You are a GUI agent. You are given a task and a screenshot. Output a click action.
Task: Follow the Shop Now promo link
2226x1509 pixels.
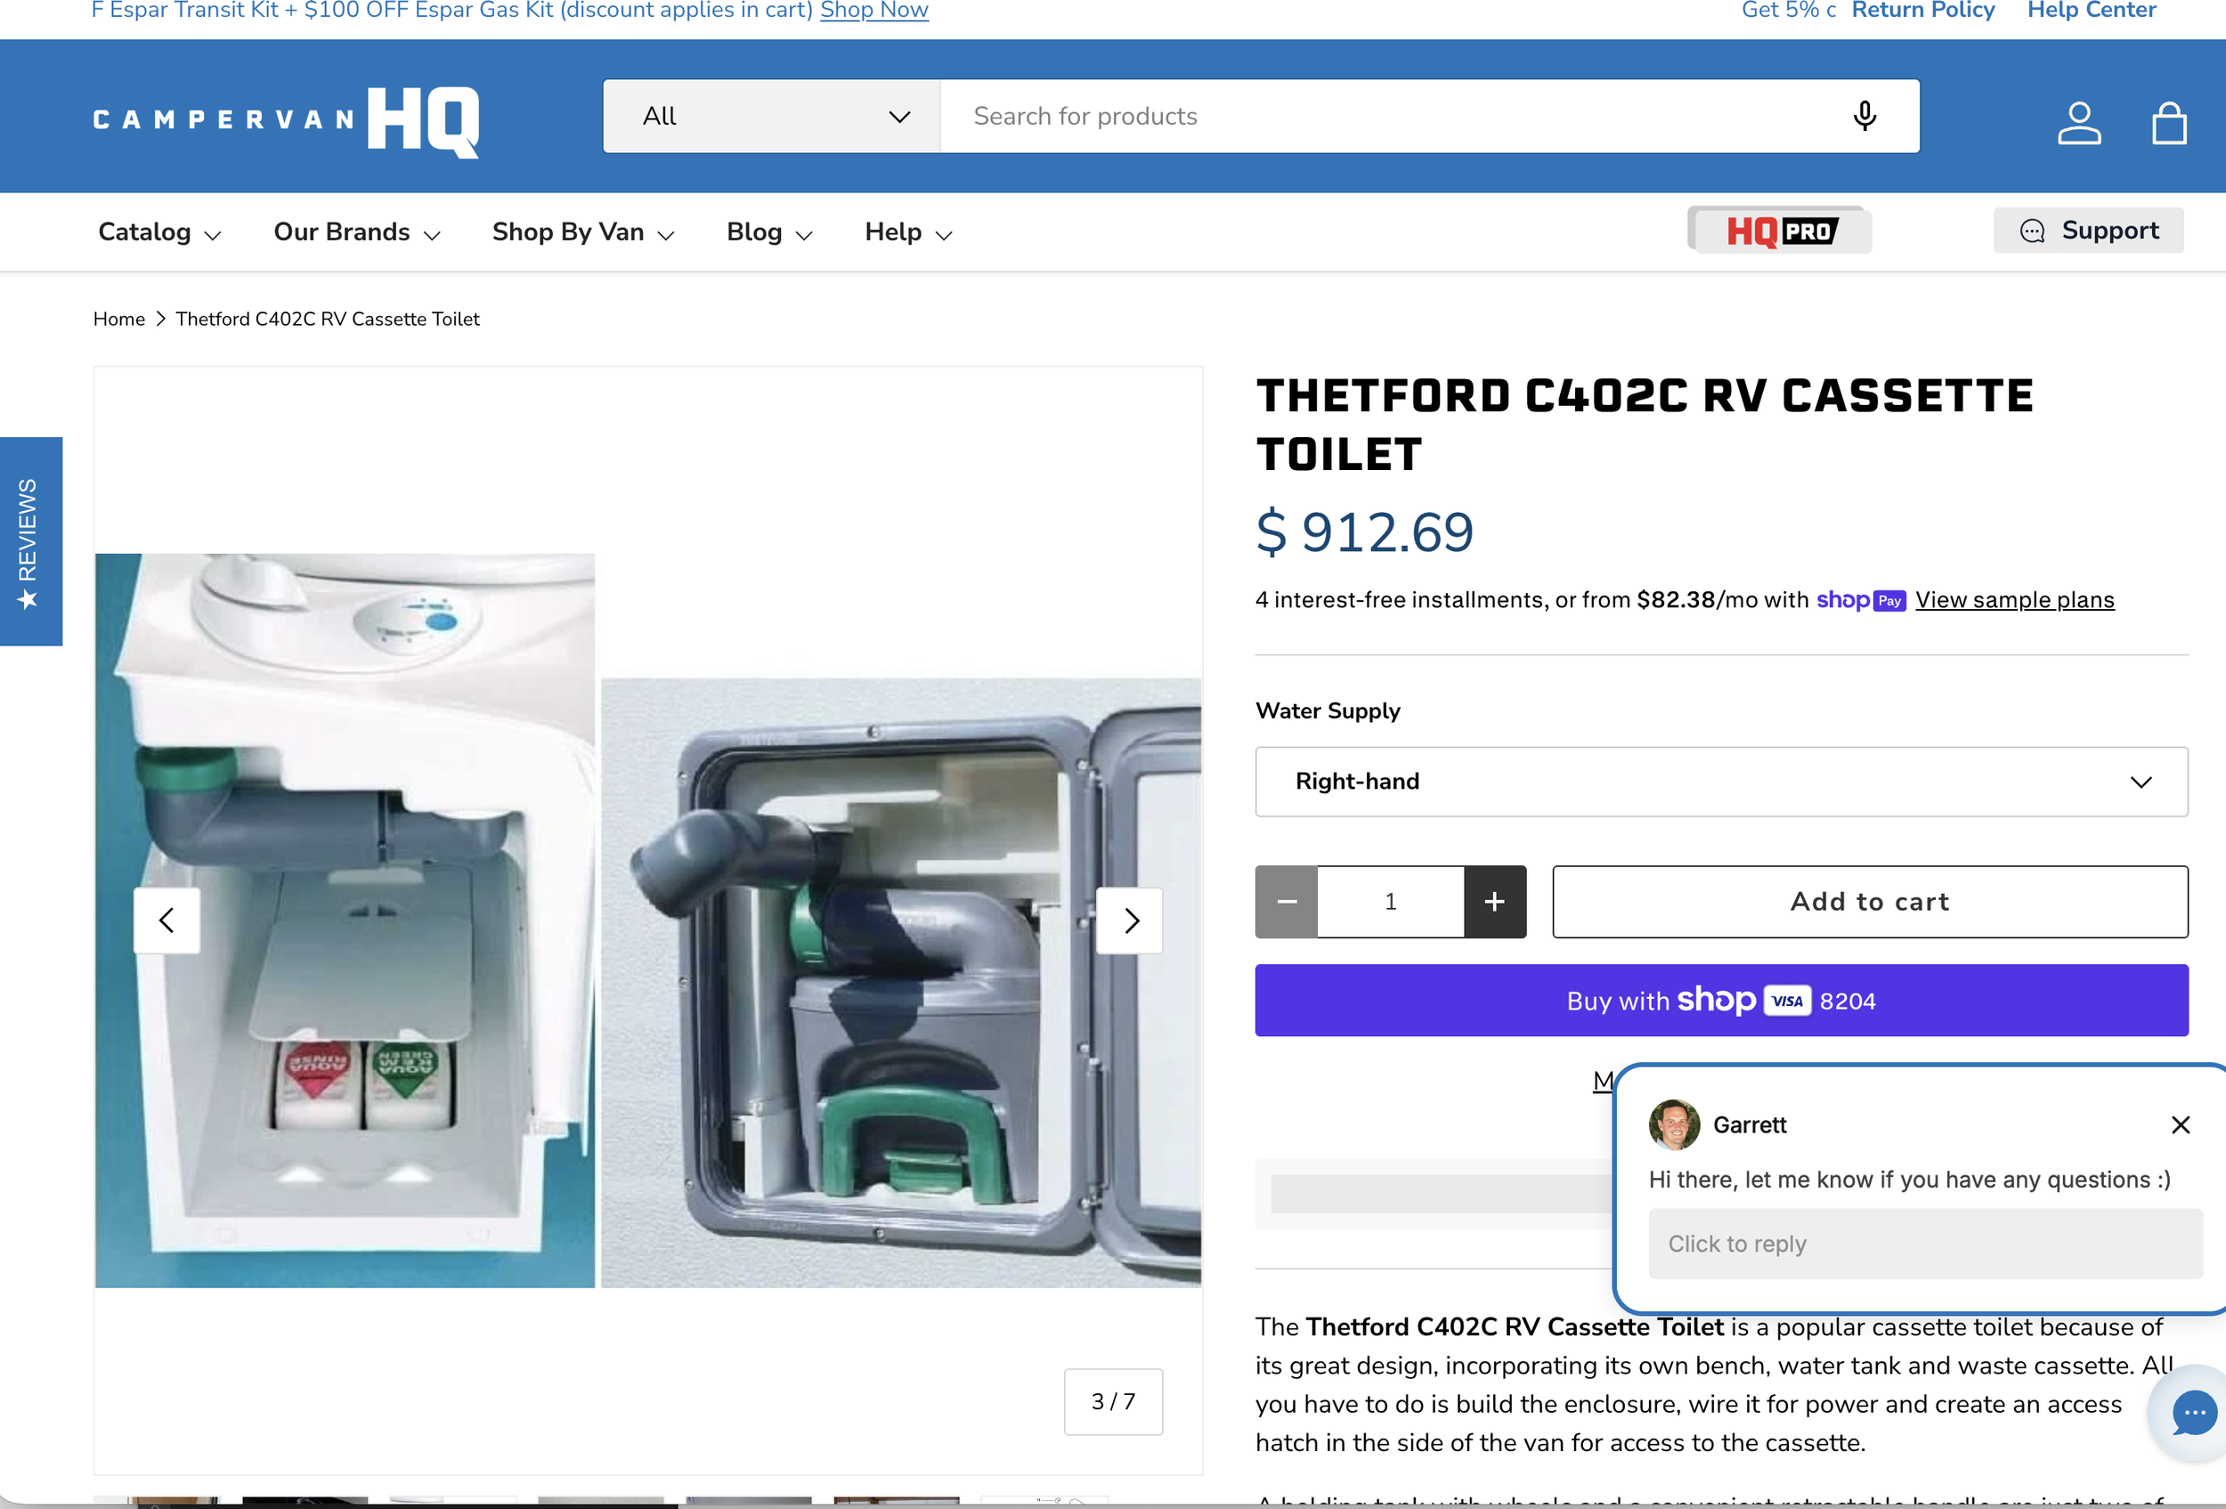[873, 11]
